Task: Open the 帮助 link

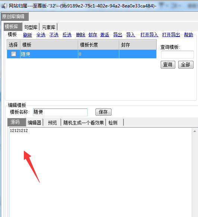Action: (x=188, y=35)
